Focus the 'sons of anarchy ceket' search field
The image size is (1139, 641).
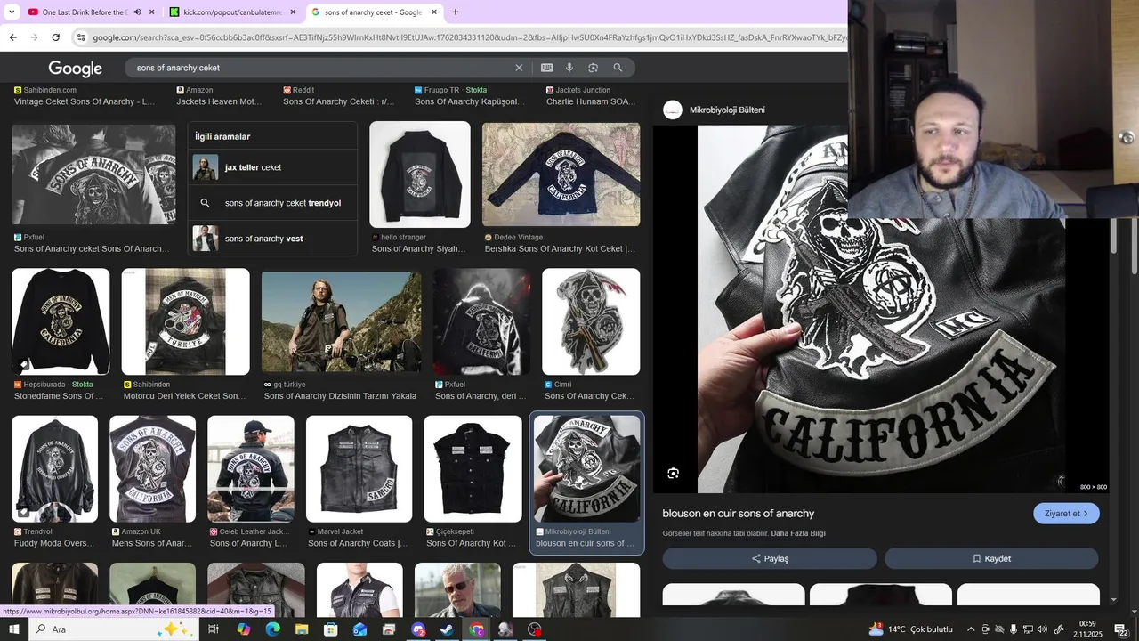pyautogui.click(x=320, y=68)
